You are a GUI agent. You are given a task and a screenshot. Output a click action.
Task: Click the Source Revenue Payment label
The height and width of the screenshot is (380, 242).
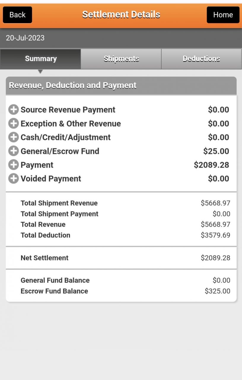[68, 110]
